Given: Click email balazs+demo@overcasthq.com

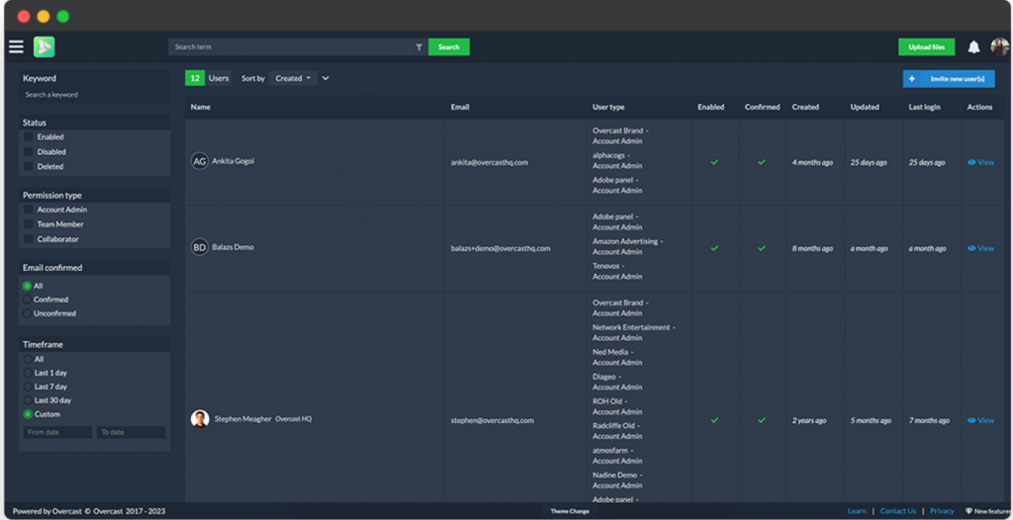Looking at the screenshot, I should tap(501, 249).
